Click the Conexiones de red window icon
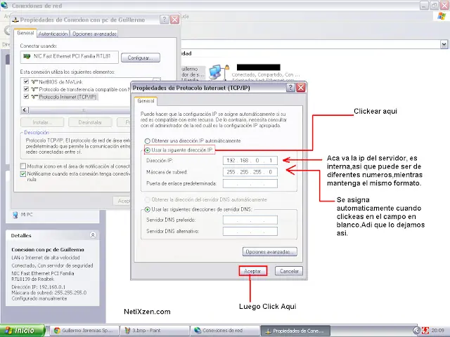The height and width of the screenshot is (337, 450). click(4, 5)
